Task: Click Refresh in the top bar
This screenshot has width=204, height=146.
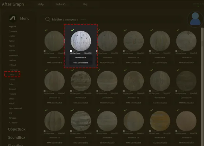Action: (x=60, y=4)
